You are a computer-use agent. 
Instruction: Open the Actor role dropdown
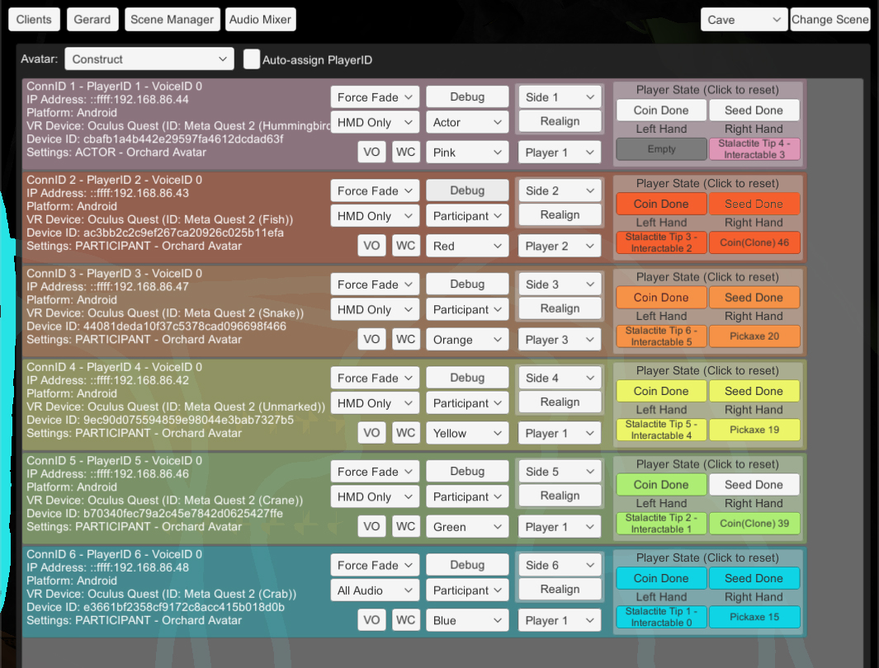click(467, 122)
